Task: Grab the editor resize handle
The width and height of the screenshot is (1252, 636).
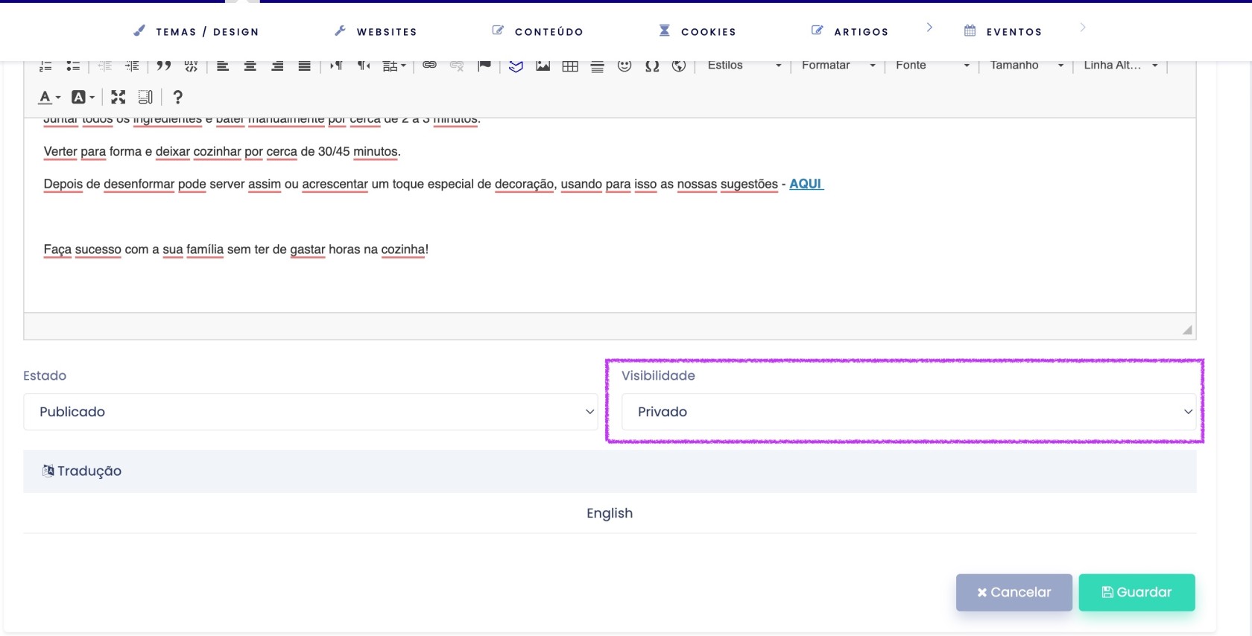Action: (x=1187, y=330)
